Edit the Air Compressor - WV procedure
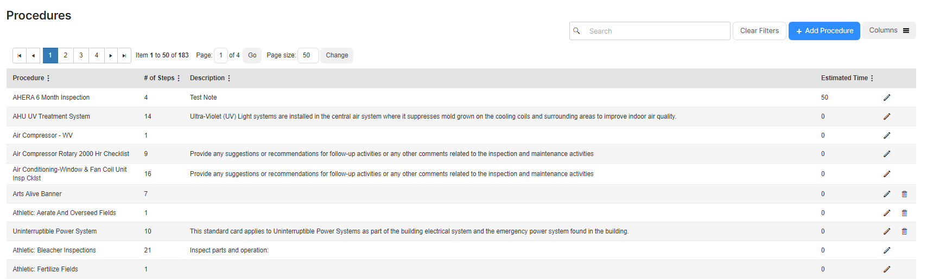927x279 pixels. [x=887, y=135]
